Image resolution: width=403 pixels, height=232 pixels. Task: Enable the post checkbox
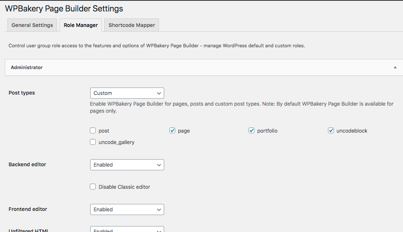coord(93,130)
